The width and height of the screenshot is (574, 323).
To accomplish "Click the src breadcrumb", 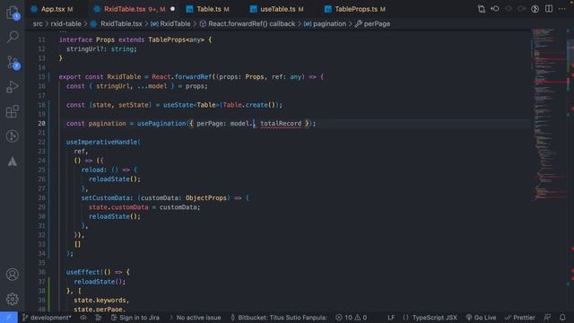I will 38,24.
